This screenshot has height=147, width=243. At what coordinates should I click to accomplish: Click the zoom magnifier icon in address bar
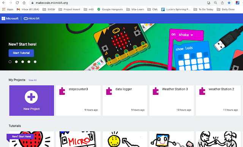(215, 3)
